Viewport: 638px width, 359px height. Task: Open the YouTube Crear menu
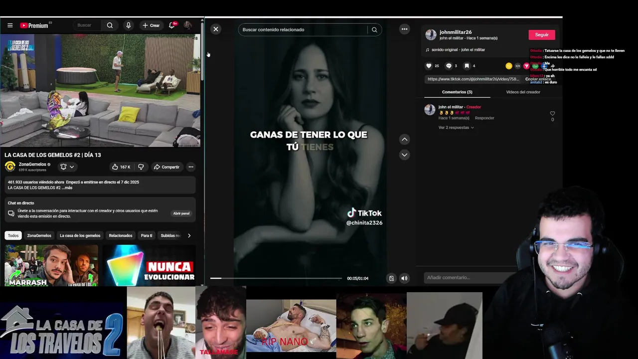click(151, 25)
